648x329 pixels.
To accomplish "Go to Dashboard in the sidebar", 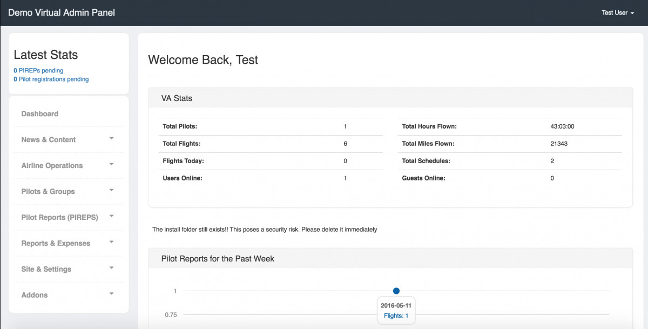I will click(39, 113).
